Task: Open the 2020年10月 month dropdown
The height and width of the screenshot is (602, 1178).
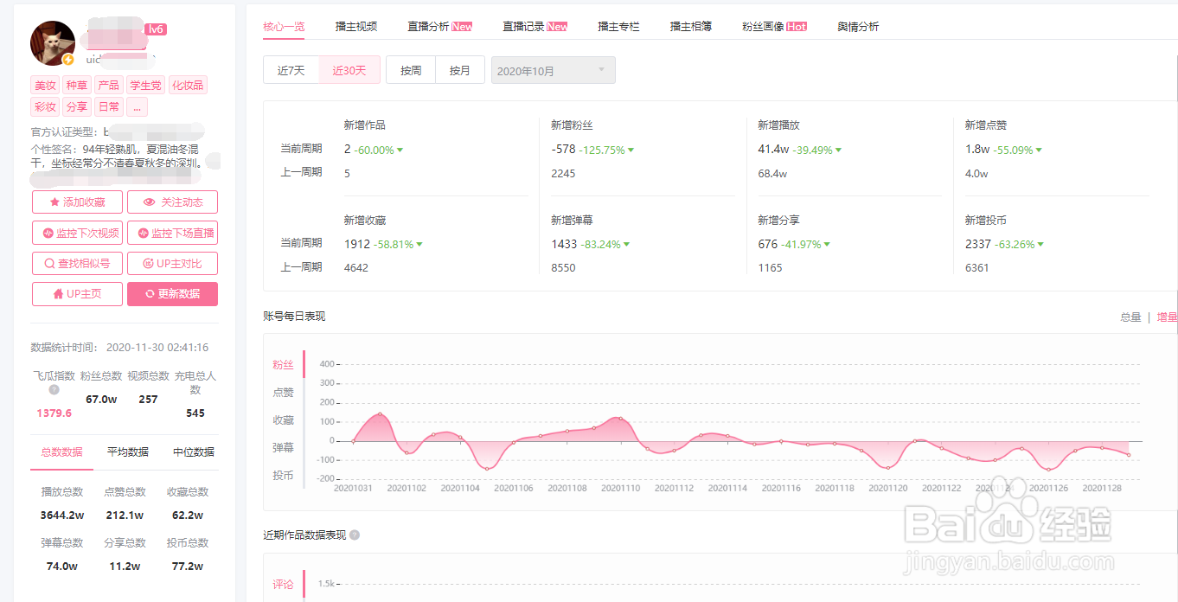Action: coord(554,71)
